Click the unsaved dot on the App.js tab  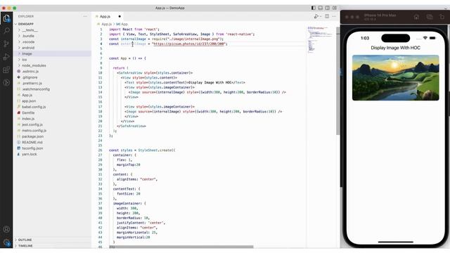(x=120, y=17)
